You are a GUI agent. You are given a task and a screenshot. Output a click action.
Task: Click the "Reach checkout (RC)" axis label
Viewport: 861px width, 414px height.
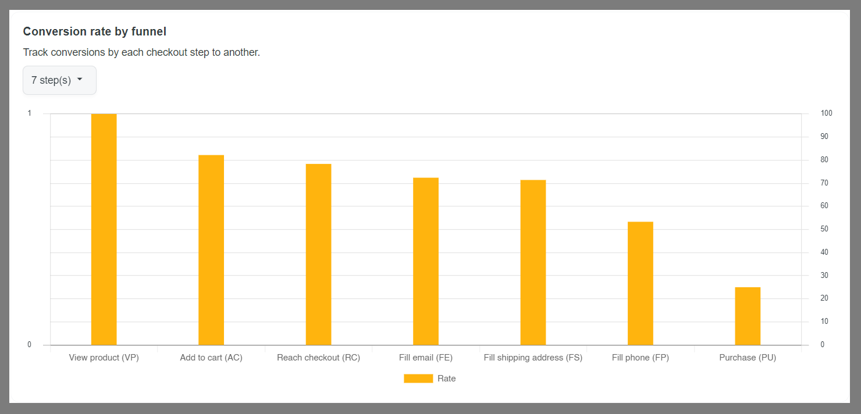[x=318, y=358]
